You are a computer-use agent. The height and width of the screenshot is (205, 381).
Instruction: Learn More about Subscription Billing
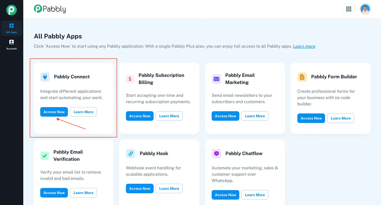coord(169,116)
